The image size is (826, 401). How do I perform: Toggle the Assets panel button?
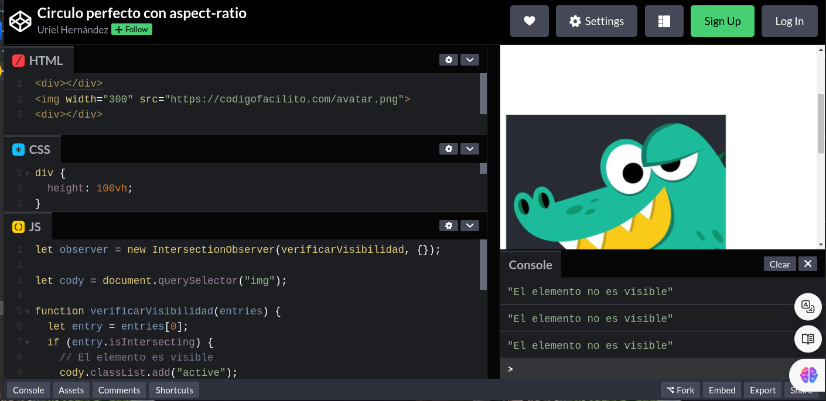(x=71, y=390)
